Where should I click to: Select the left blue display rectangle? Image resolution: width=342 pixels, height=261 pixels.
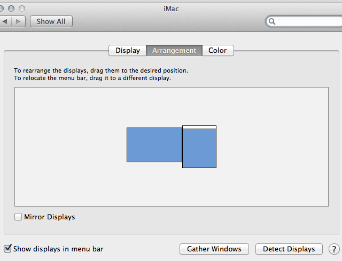(x=154, y=145)
